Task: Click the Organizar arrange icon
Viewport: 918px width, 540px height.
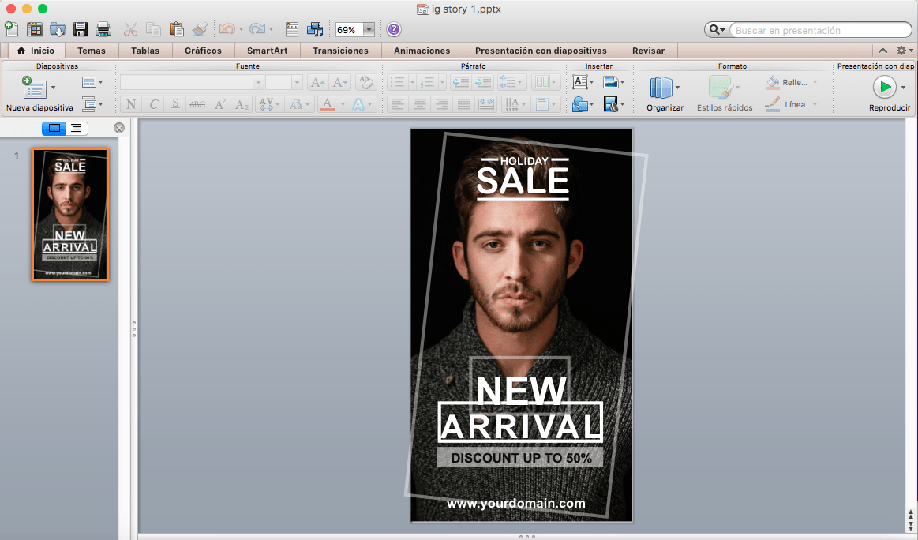Action: [661, 87]
